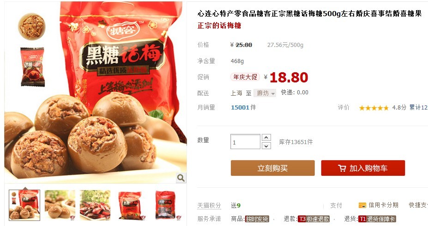Select the first bag-and-candies thumbnail
Screen dimensions: 428x226
click(24, 205)
